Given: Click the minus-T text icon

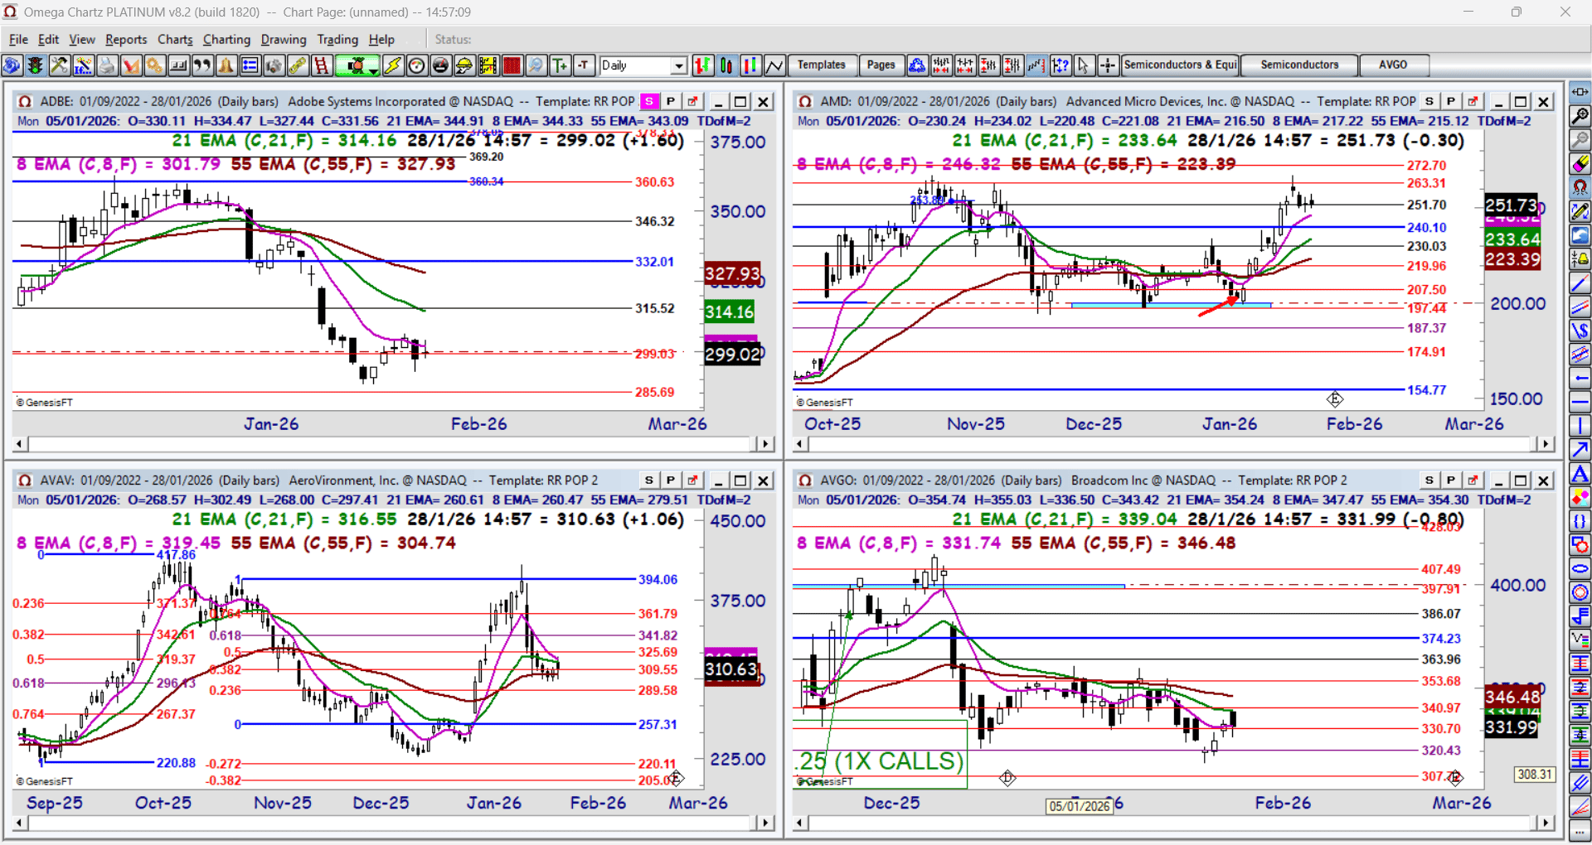Looking at the screenshot, I should [585, 65].
